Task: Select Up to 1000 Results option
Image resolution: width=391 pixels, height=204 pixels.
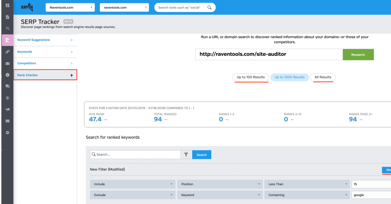Action: [289, 77]
